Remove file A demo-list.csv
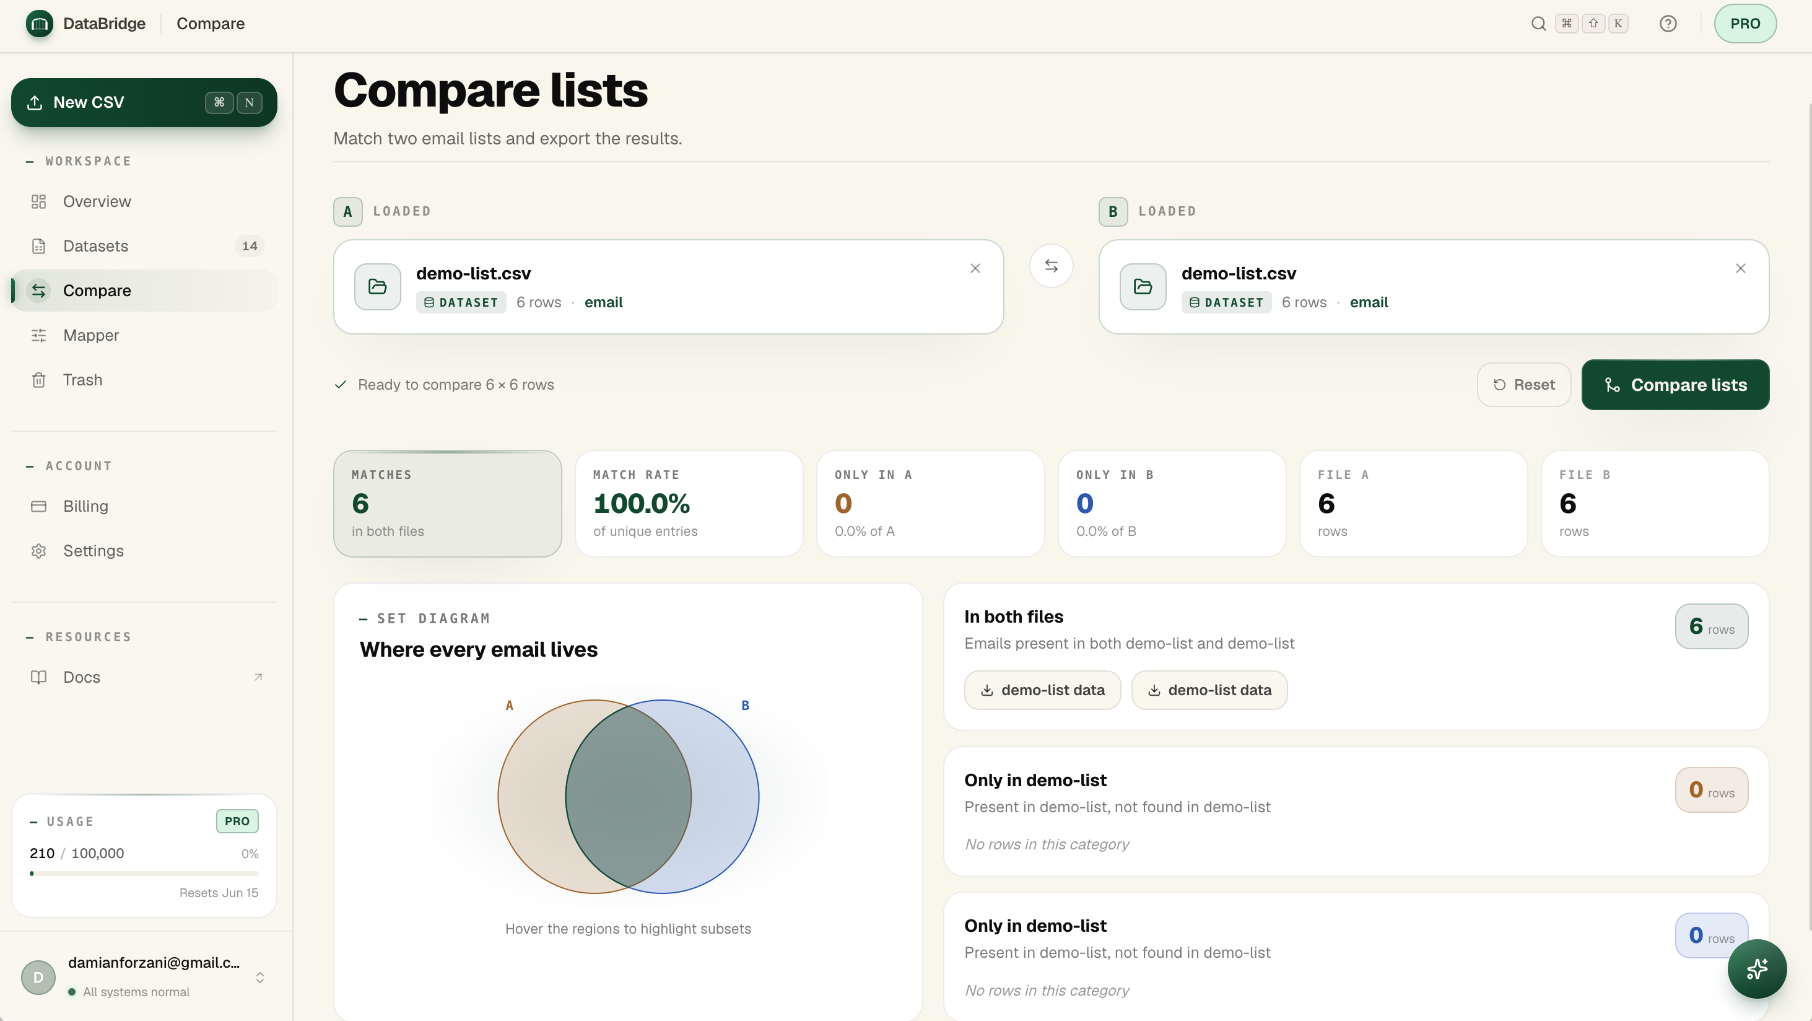 (975, 269)
